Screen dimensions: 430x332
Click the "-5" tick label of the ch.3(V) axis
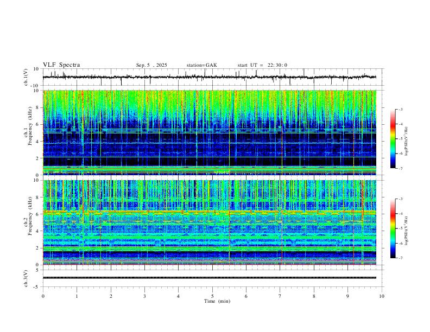click(37, 287)
